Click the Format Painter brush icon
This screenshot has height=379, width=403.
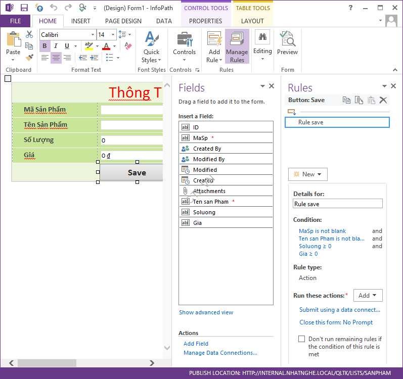pos(29,58)
